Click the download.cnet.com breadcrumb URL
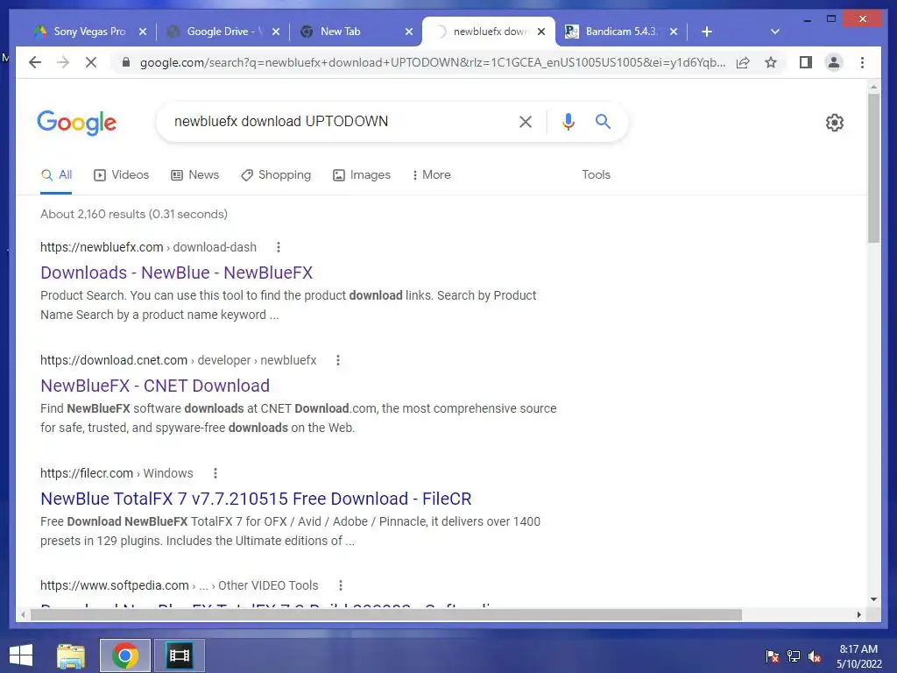The image size is (897, 673). point(178,360)
